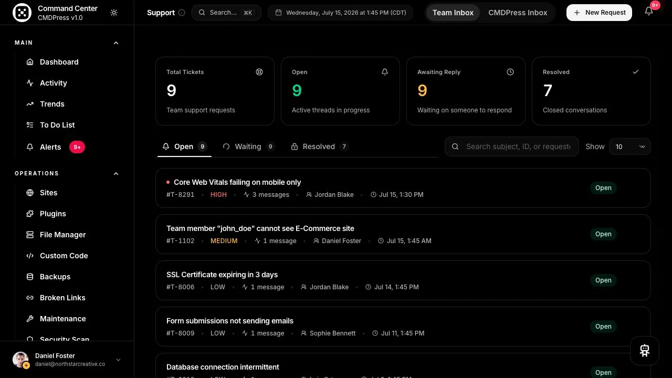
Task: Open the chatbot assistant floating icon
Action: pos(645,351)
